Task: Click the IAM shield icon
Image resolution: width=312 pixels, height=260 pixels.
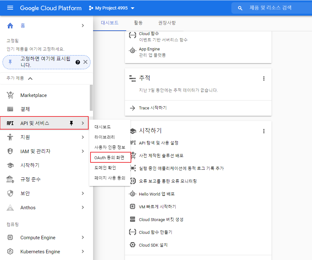Action: click(x=10, y=151)
